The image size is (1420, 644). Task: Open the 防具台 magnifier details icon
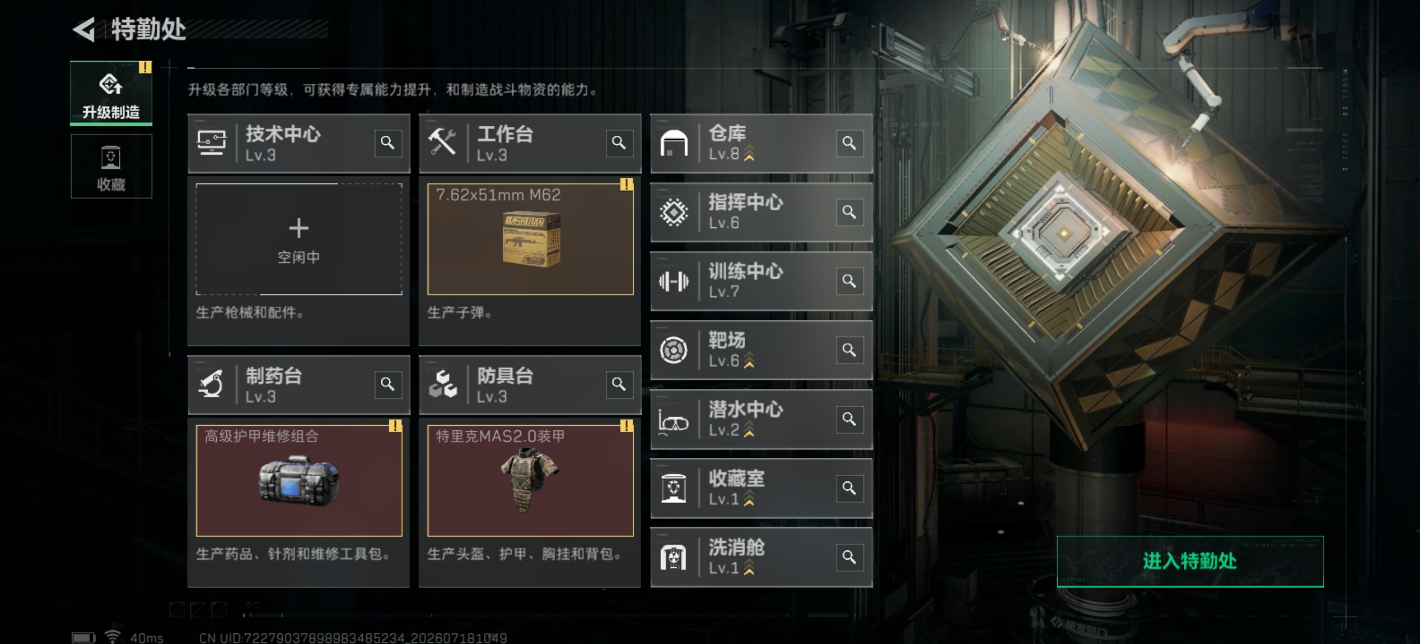pyautogui.click(x=619, y=384)
